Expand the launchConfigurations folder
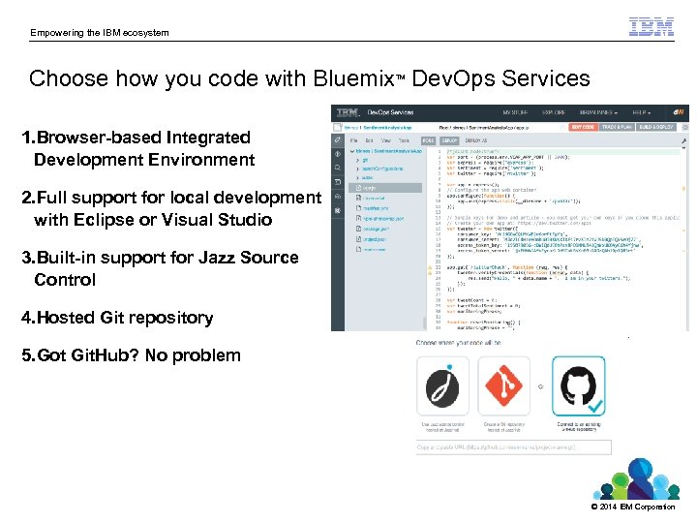The width and height of the screenshot is (697, 523). 358,169
